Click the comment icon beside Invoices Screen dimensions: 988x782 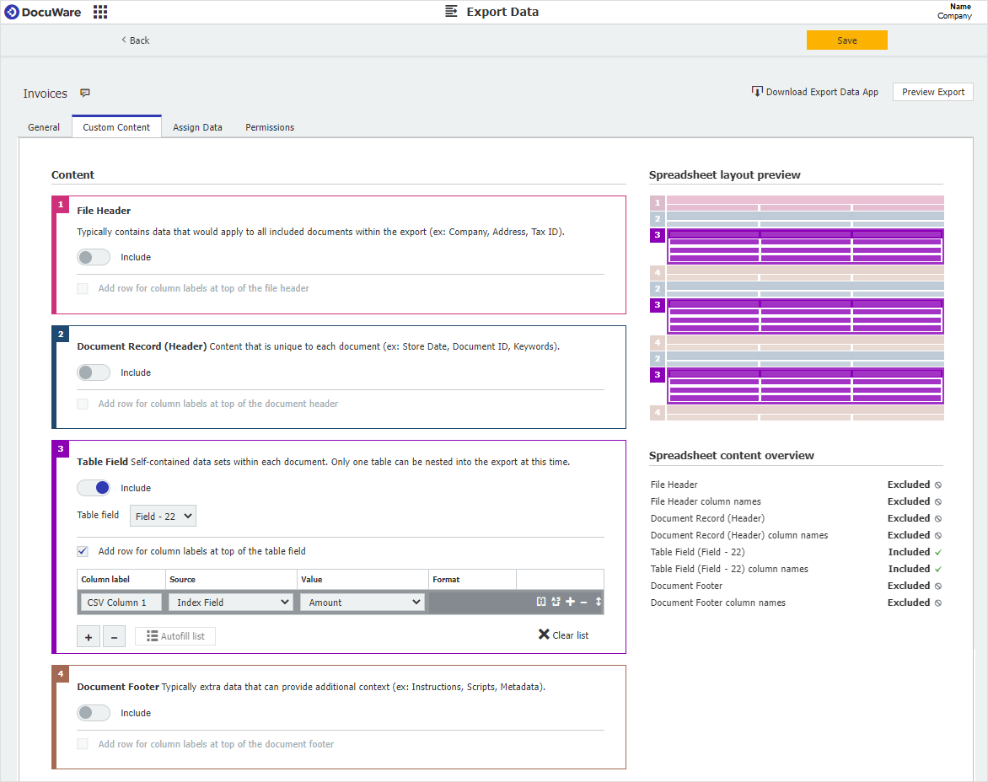pyautogui.click(x=85, y=94)
